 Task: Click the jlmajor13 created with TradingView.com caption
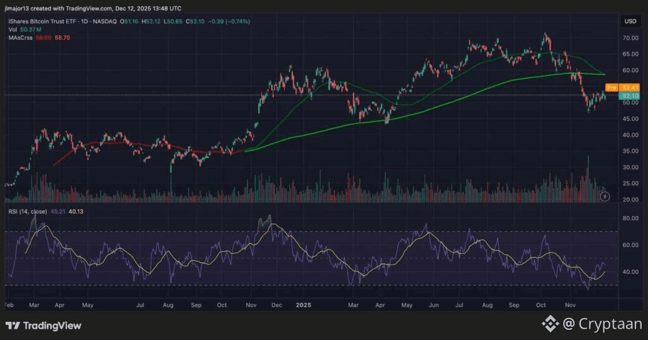tap(93, 8)
